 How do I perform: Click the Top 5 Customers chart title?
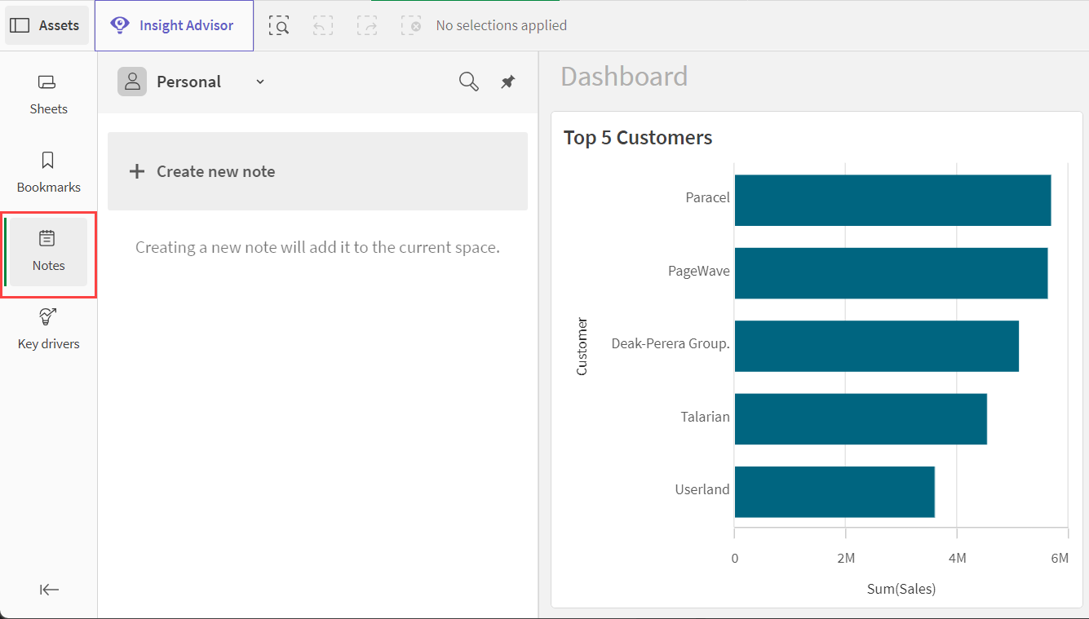[x=638, y=138]
